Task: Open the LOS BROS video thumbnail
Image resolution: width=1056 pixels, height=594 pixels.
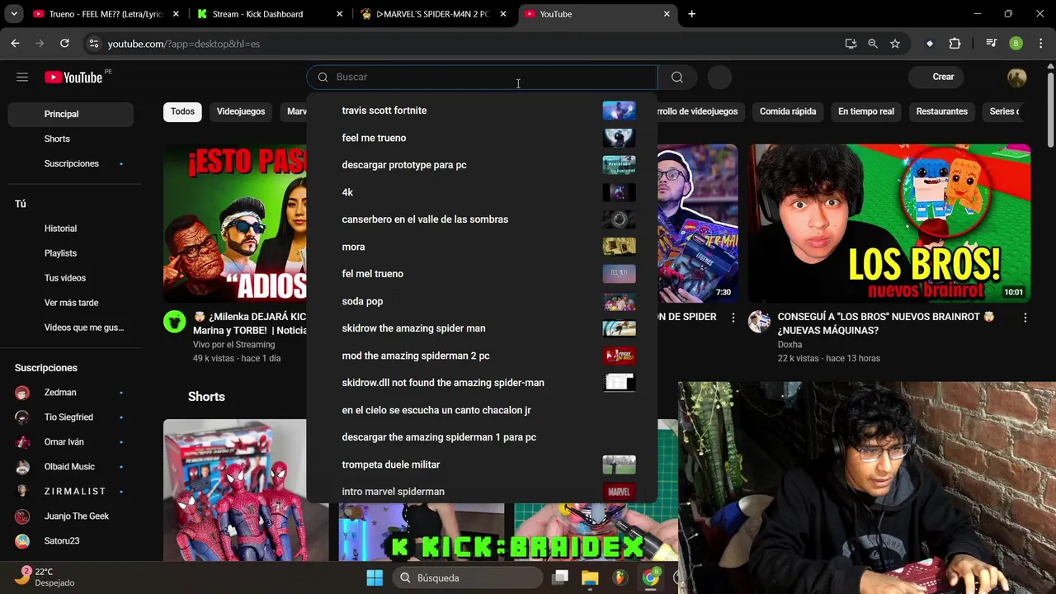Action: pyautogui.click(x=889, y=223)
